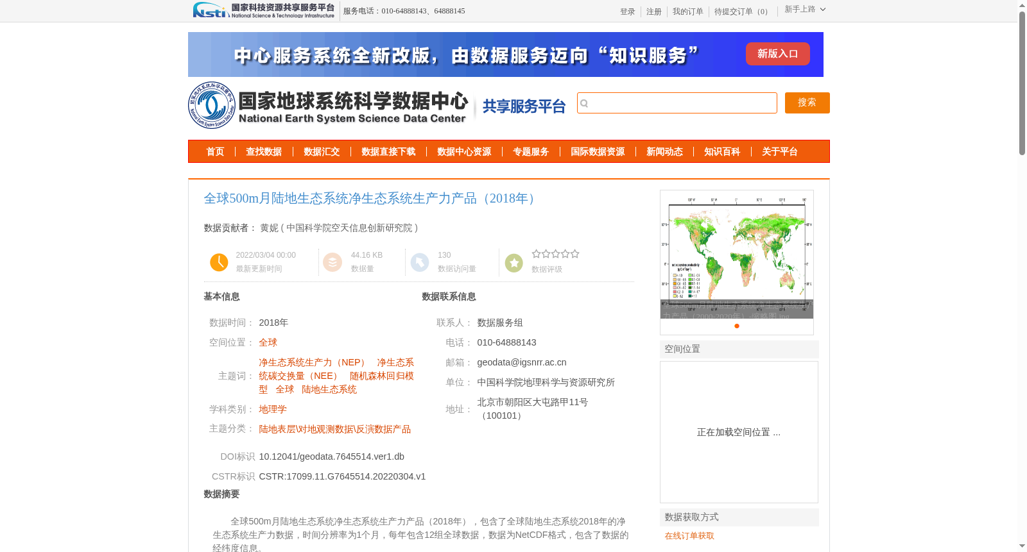Click the green star rating icon
Image resolution: width=1027 pixels, height=552 pixels.
(x=514, y=263)
